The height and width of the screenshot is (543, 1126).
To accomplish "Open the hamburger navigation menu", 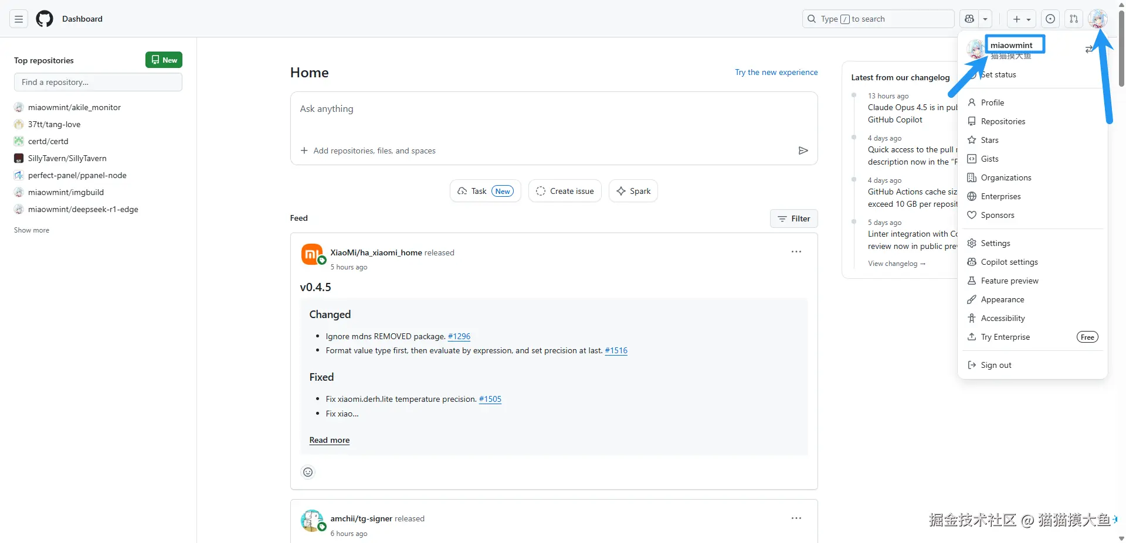I will coord(19,19).
